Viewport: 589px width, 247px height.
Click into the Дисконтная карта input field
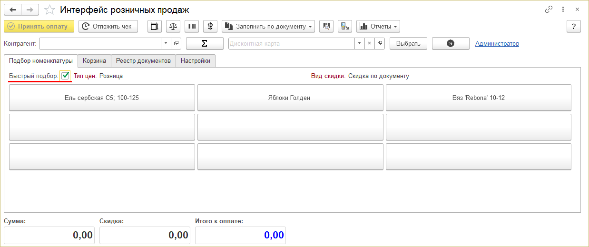click(x=292, y=43)
